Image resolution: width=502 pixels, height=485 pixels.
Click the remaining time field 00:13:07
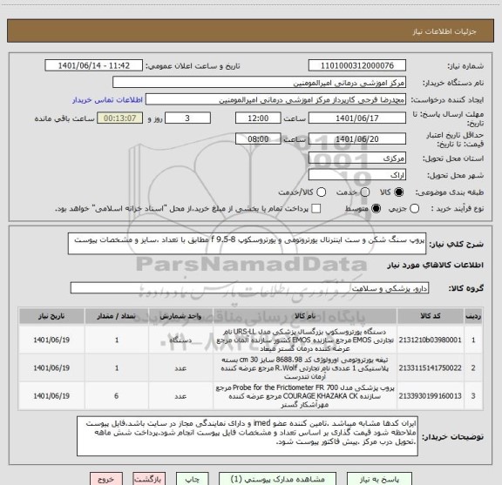tap(120, 118)
